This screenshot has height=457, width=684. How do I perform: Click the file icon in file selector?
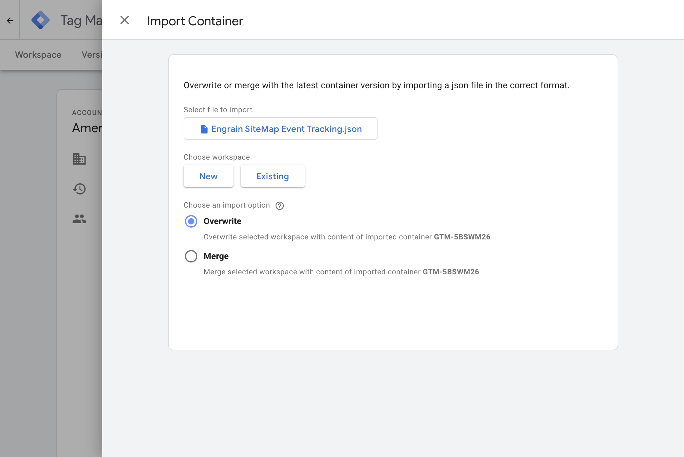[204, 129]
